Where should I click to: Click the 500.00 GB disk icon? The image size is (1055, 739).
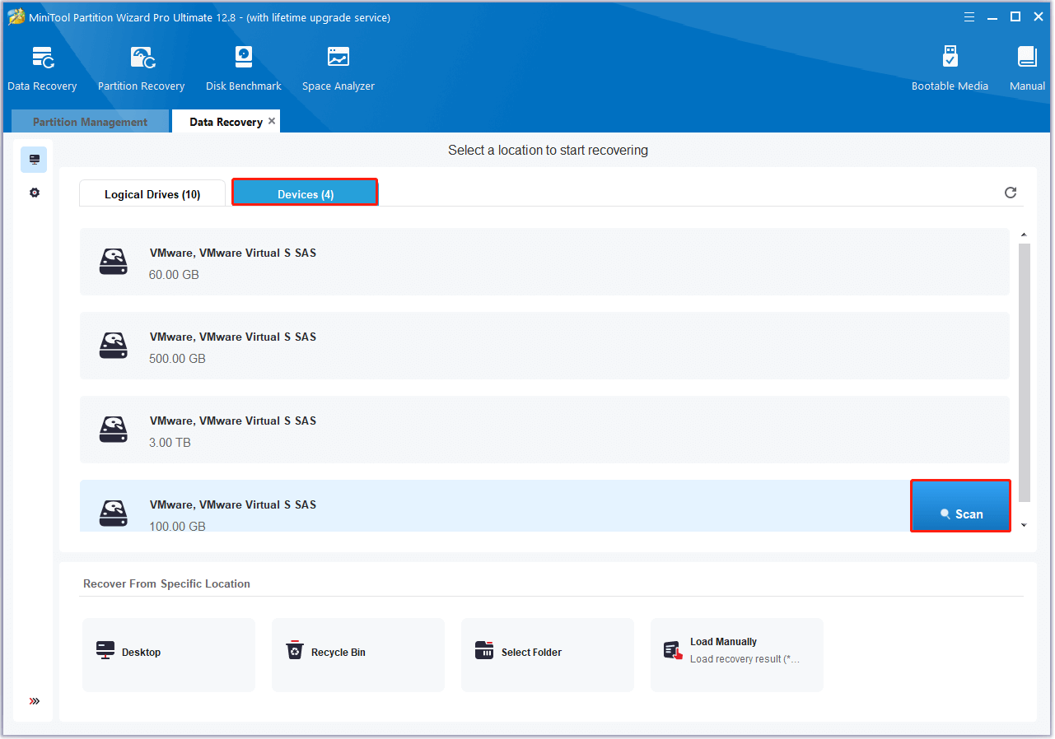click(114, 346)
